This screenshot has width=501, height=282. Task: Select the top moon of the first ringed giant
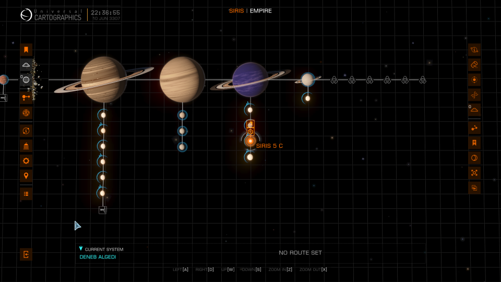point(103,115)
